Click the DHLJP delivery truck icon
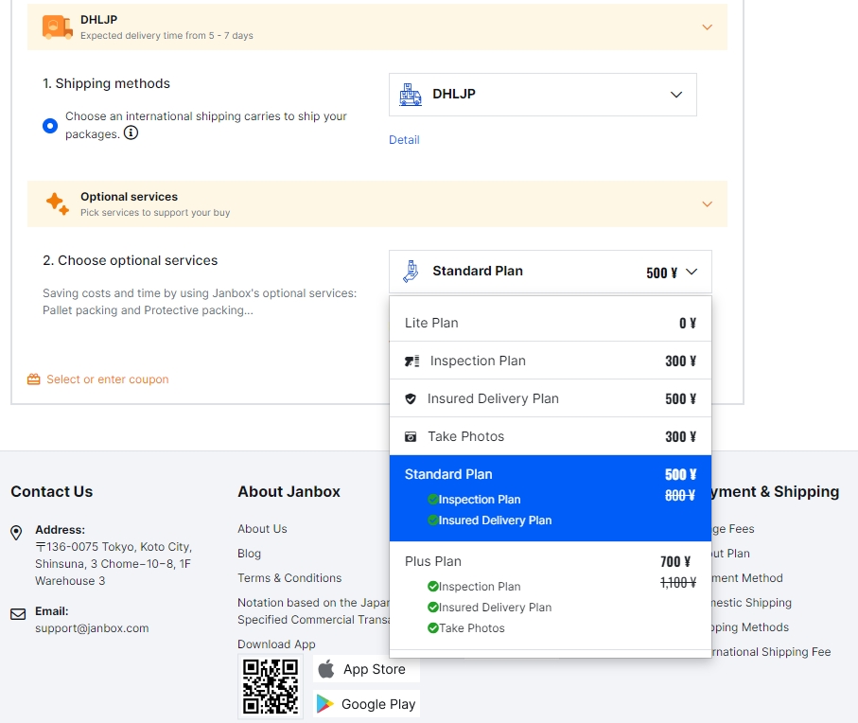 (58, 27)
